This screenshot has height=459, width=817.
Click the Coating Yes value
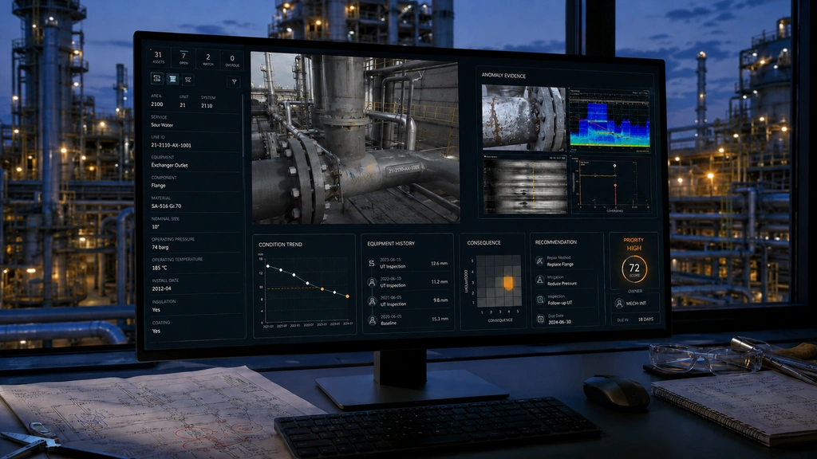coord(156,331)
